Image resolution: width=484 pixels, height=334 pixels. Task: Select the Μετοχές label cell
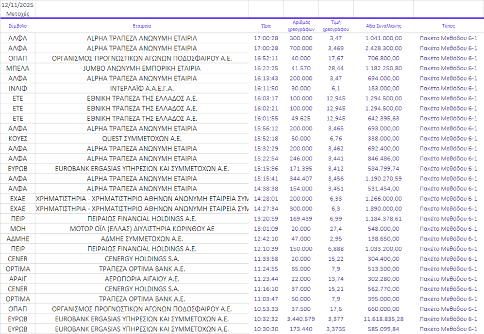17,14
